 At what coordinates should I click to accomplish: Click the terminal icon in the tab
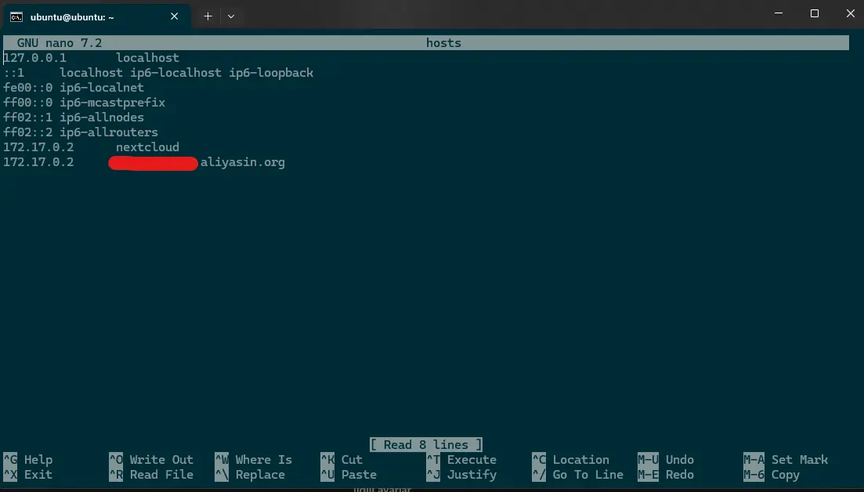tap(16, 17)
